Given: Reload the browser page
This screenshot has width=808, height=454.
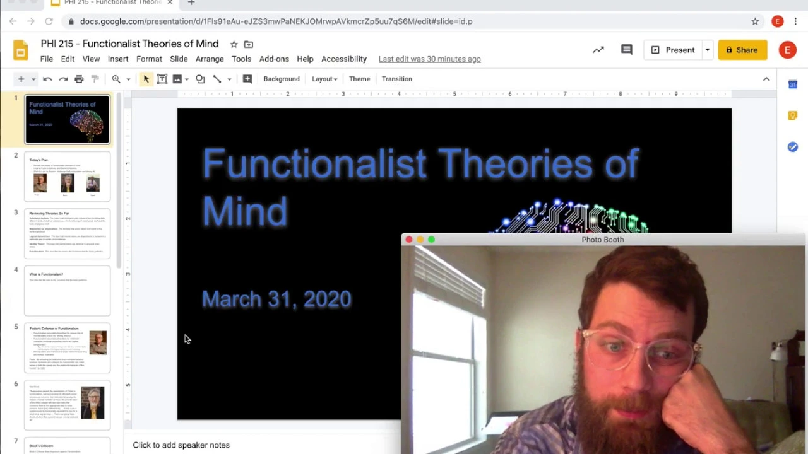Looking at the screenshot, I should pyautogui.click(x=49, y=21).
